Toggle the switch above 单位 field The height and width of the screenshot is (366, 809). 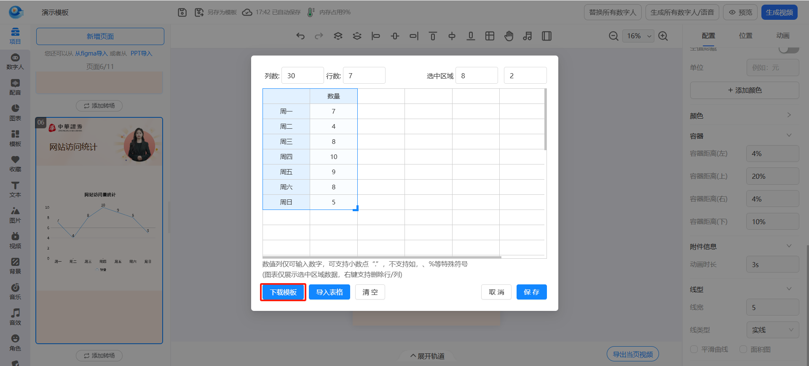click(x=788, y=49)
